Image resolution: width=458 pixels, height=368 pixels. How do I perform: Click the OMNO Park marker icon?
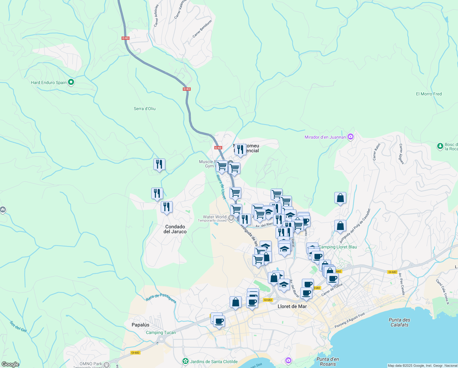106,365
